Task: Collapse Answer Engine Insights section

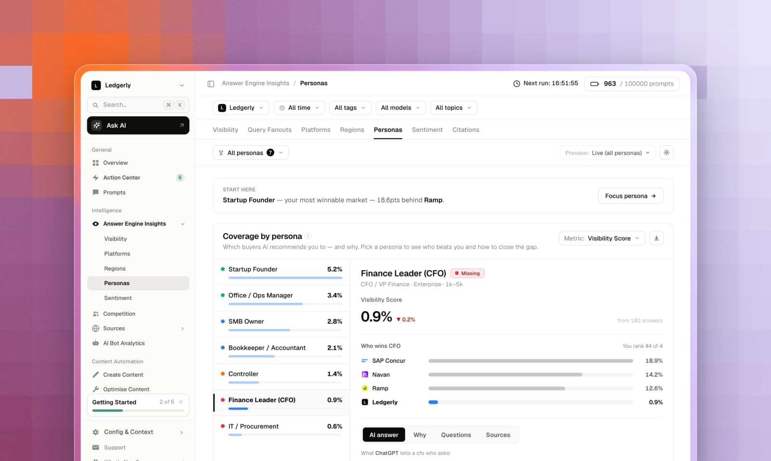Action: click(183, 224)
